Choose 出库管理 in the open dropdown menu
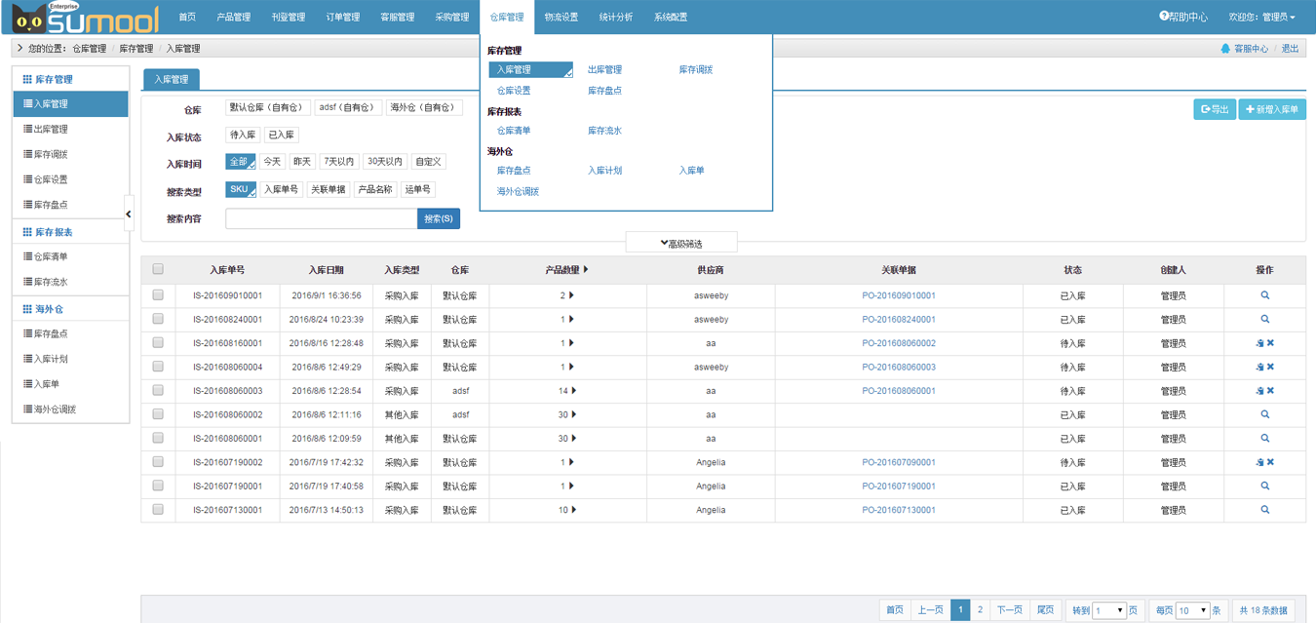Screen dimensions: 1316x623 pyautogui.click(x=604, y=70)
